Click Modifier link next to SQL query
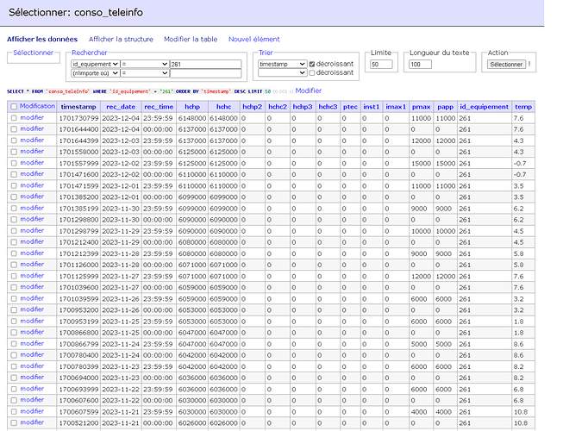The width and height of the screenshot is (563, 431). click(x=308, y=91)
